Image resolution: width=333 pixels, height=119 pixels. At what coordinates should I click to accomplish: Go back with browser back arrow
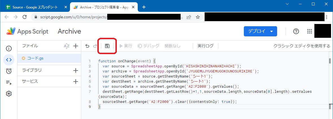click(6, 17)
